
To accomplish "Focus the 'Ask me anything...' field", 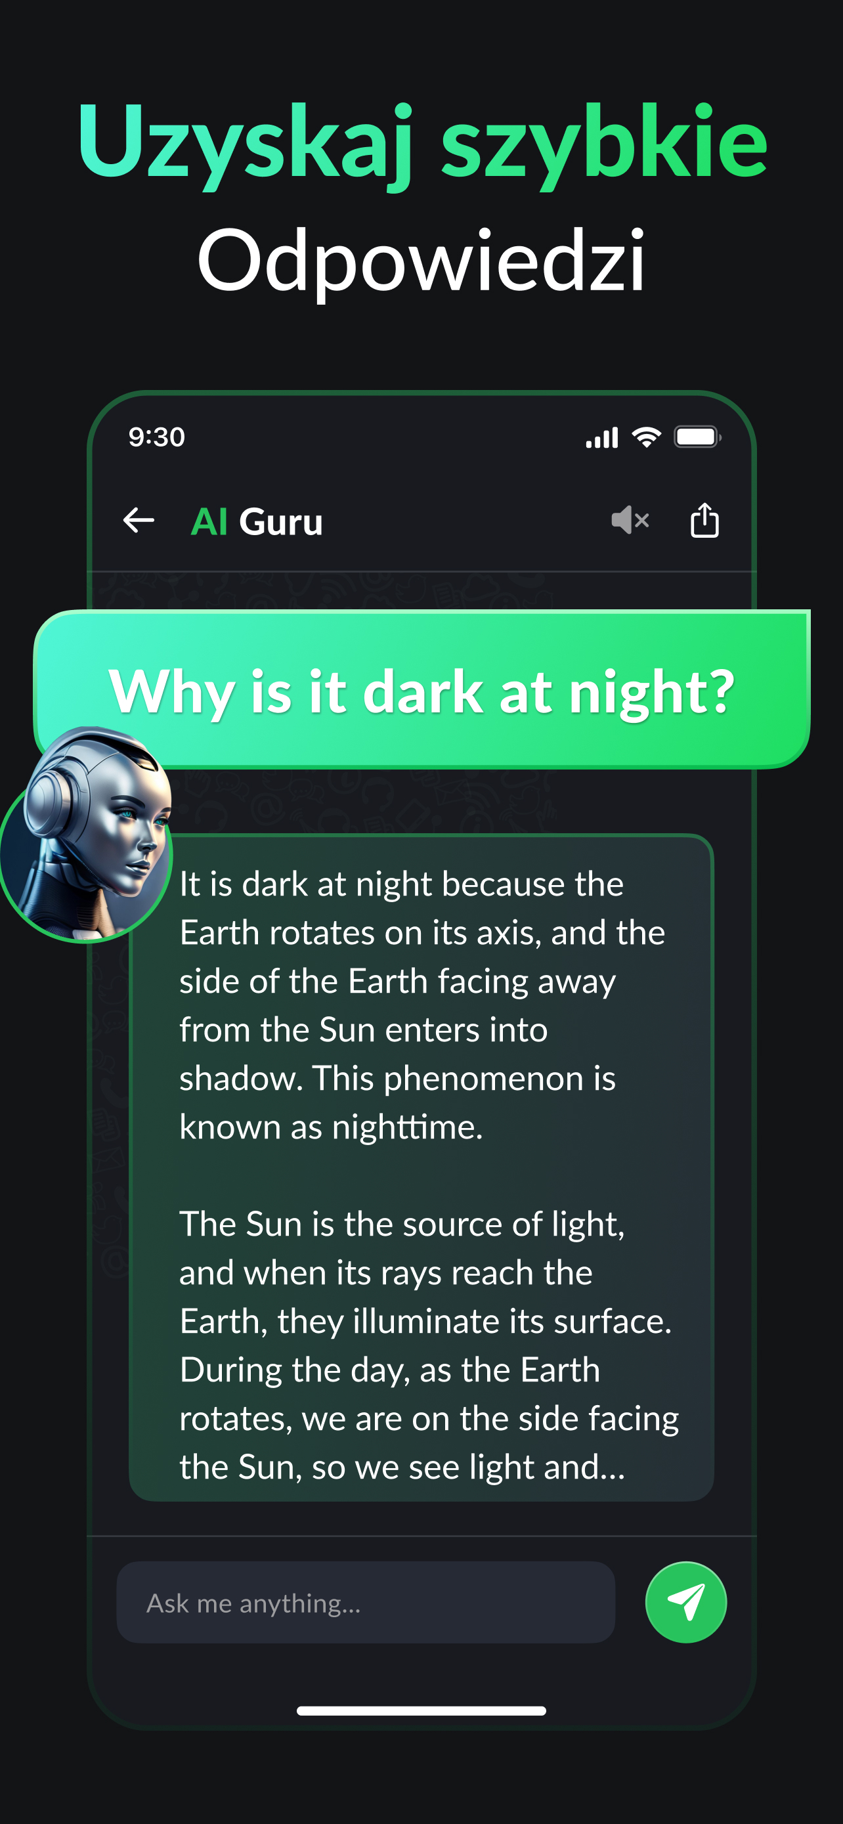I will (x=365, y=1601).
